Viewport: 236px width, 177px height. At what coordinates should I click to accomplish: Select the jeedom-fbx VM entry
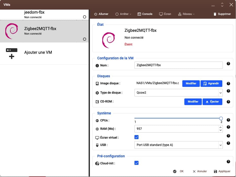coord(44,15)
